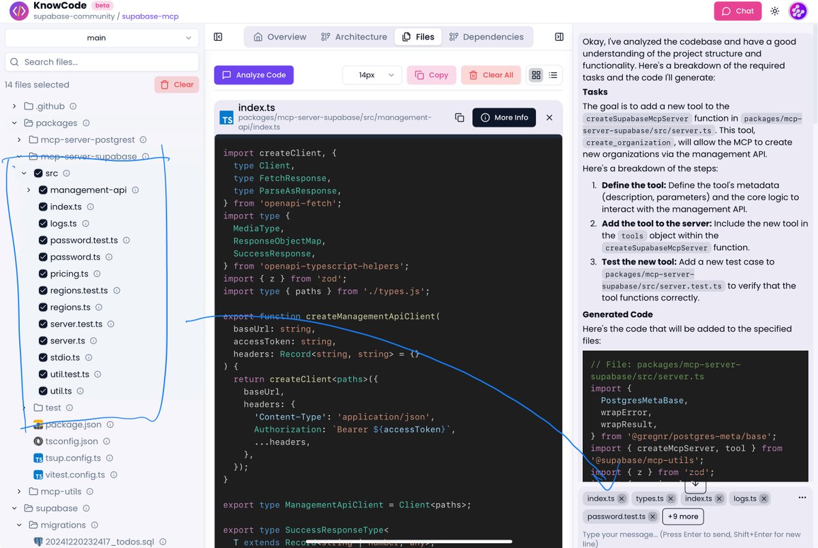
Task: Show info for vitest.config.ts file
Action: [113, 475]
